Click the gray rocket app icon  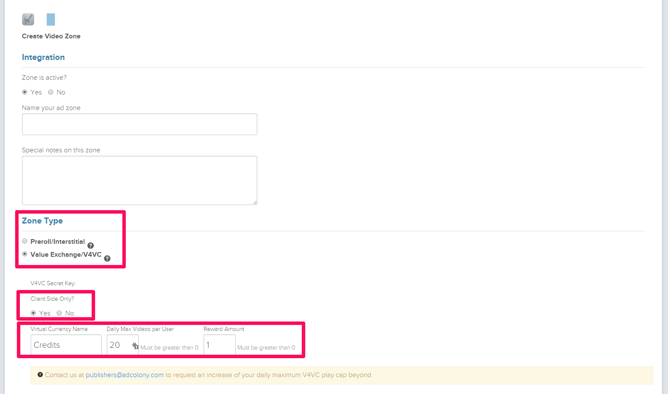(x=28, y=19)
